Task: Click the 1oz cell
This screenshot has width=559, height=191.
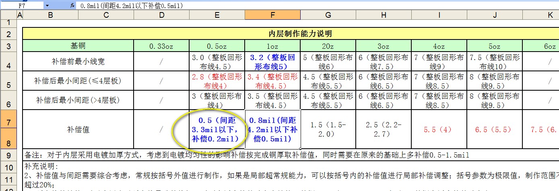Action: click(x=272, y=46)
